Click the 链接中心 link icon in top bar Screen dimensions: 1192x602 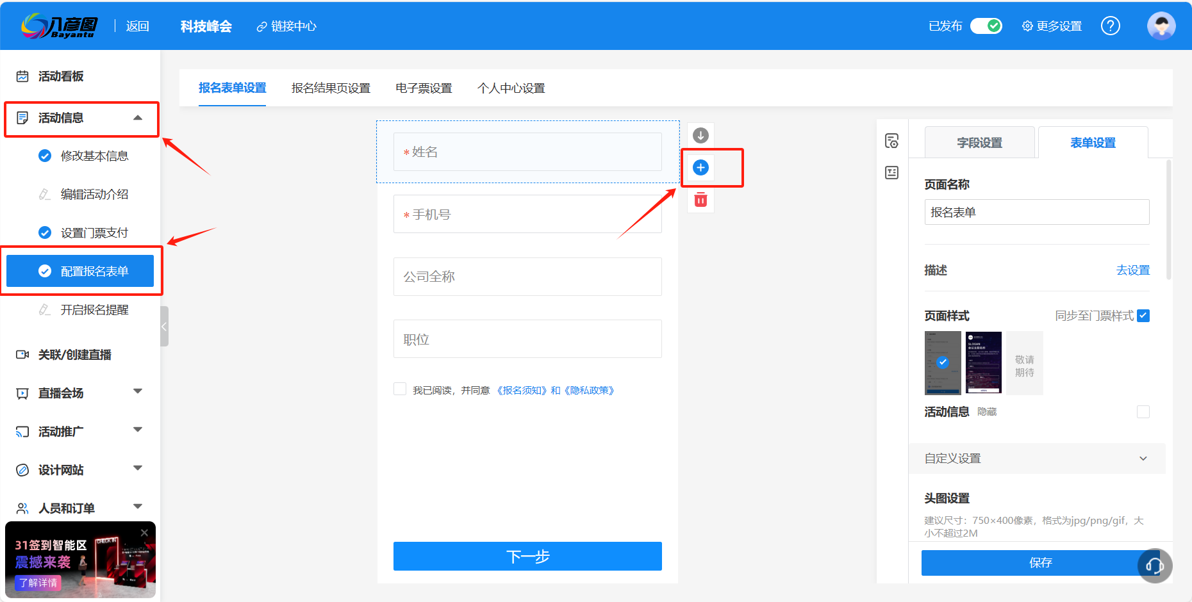[261, 26]
